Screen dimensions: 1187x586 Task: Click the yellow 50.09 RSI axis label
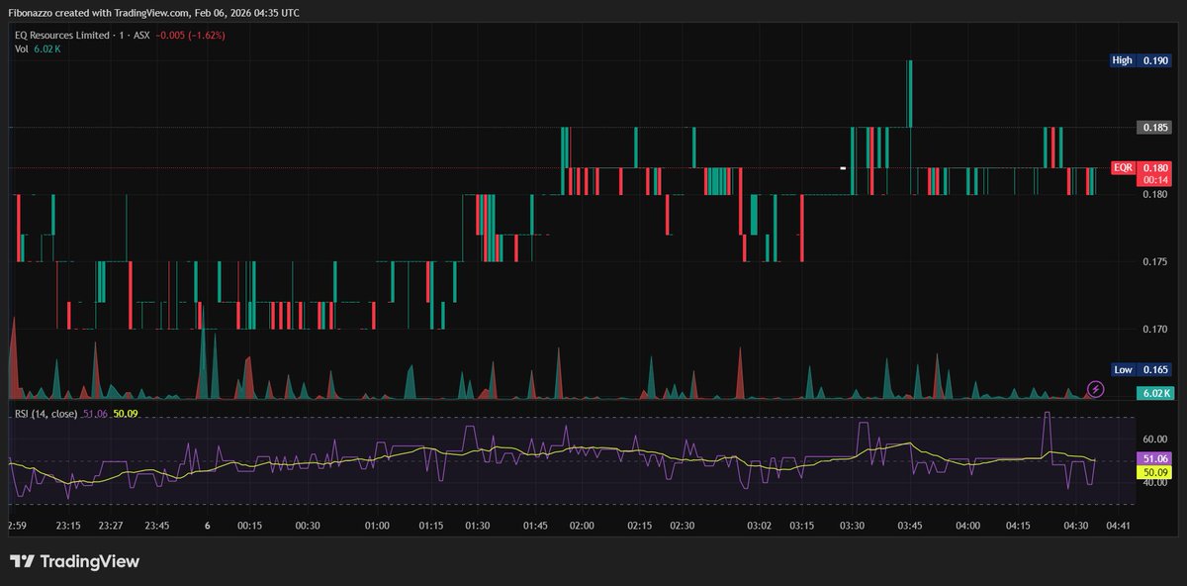[1154, 473]
